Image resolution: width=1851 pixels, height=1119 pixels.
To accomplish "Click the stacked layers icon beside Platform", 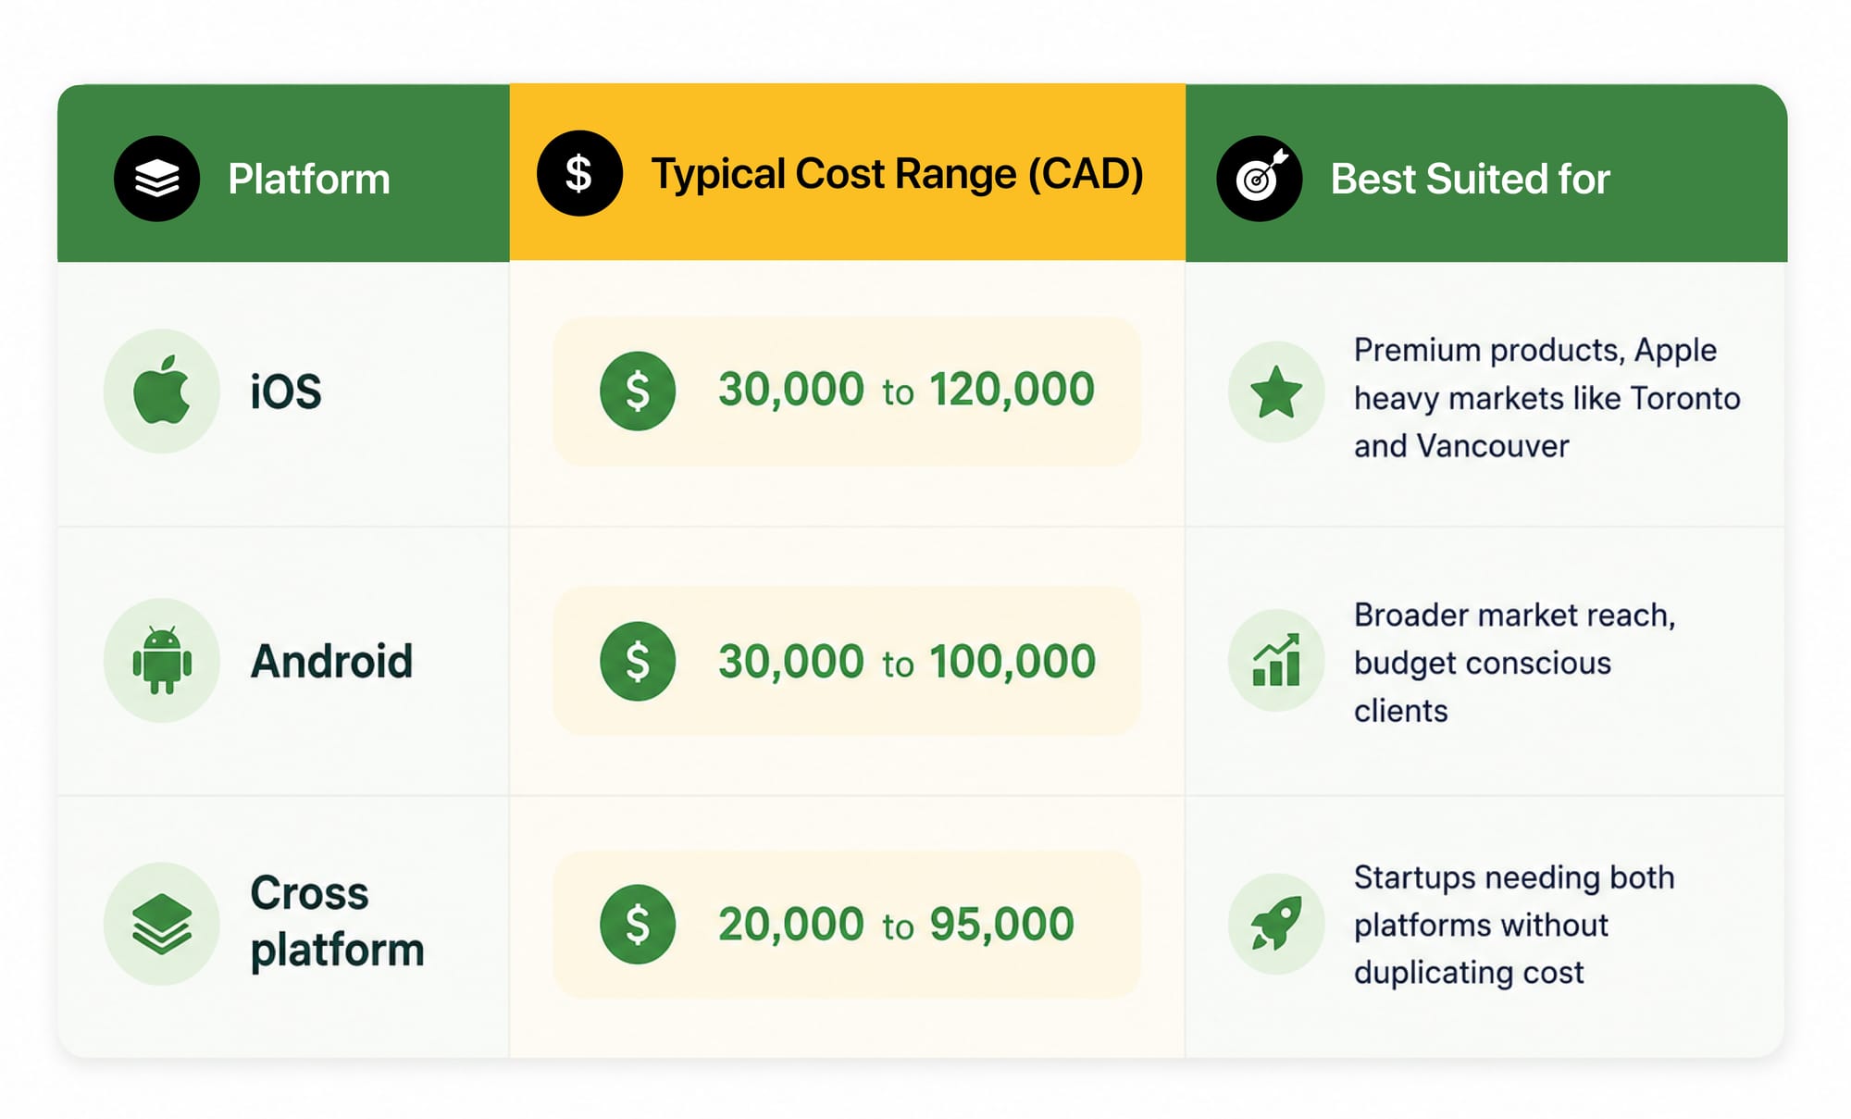I will tap(156, 179).
